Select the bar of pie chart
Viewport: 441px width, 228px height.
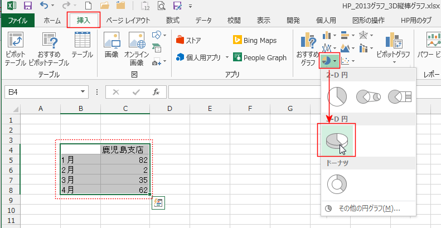tap(399, 96)
